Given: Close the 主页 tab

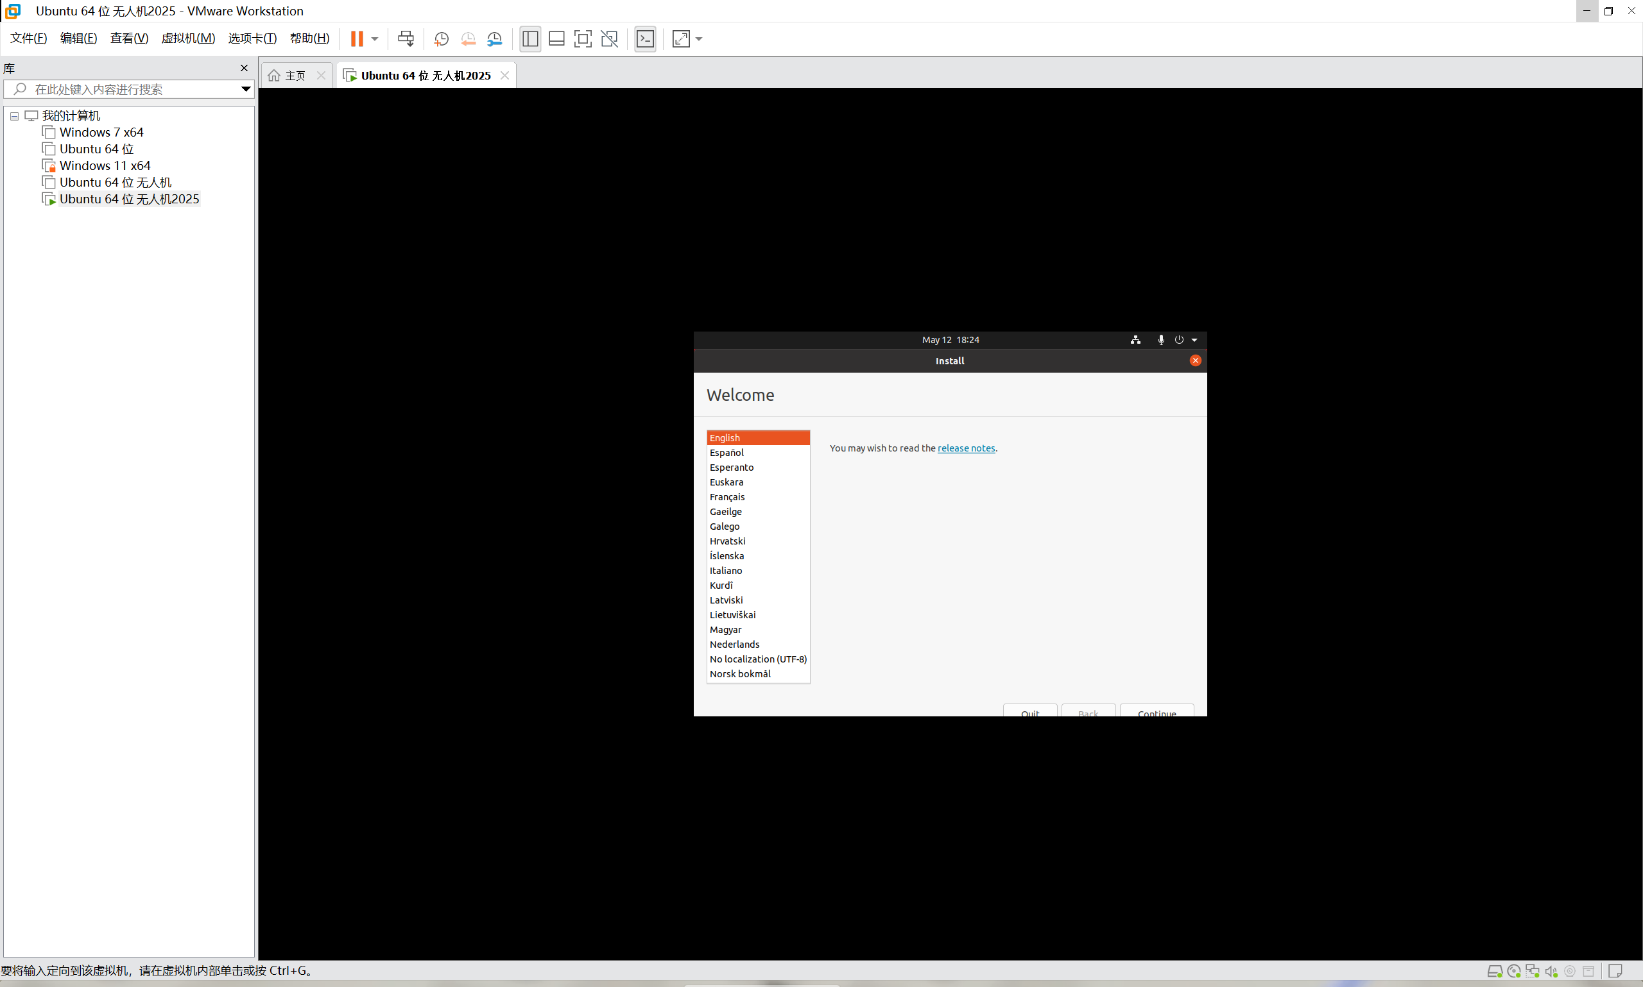Looking at the screenshot, I should [322, 75].
